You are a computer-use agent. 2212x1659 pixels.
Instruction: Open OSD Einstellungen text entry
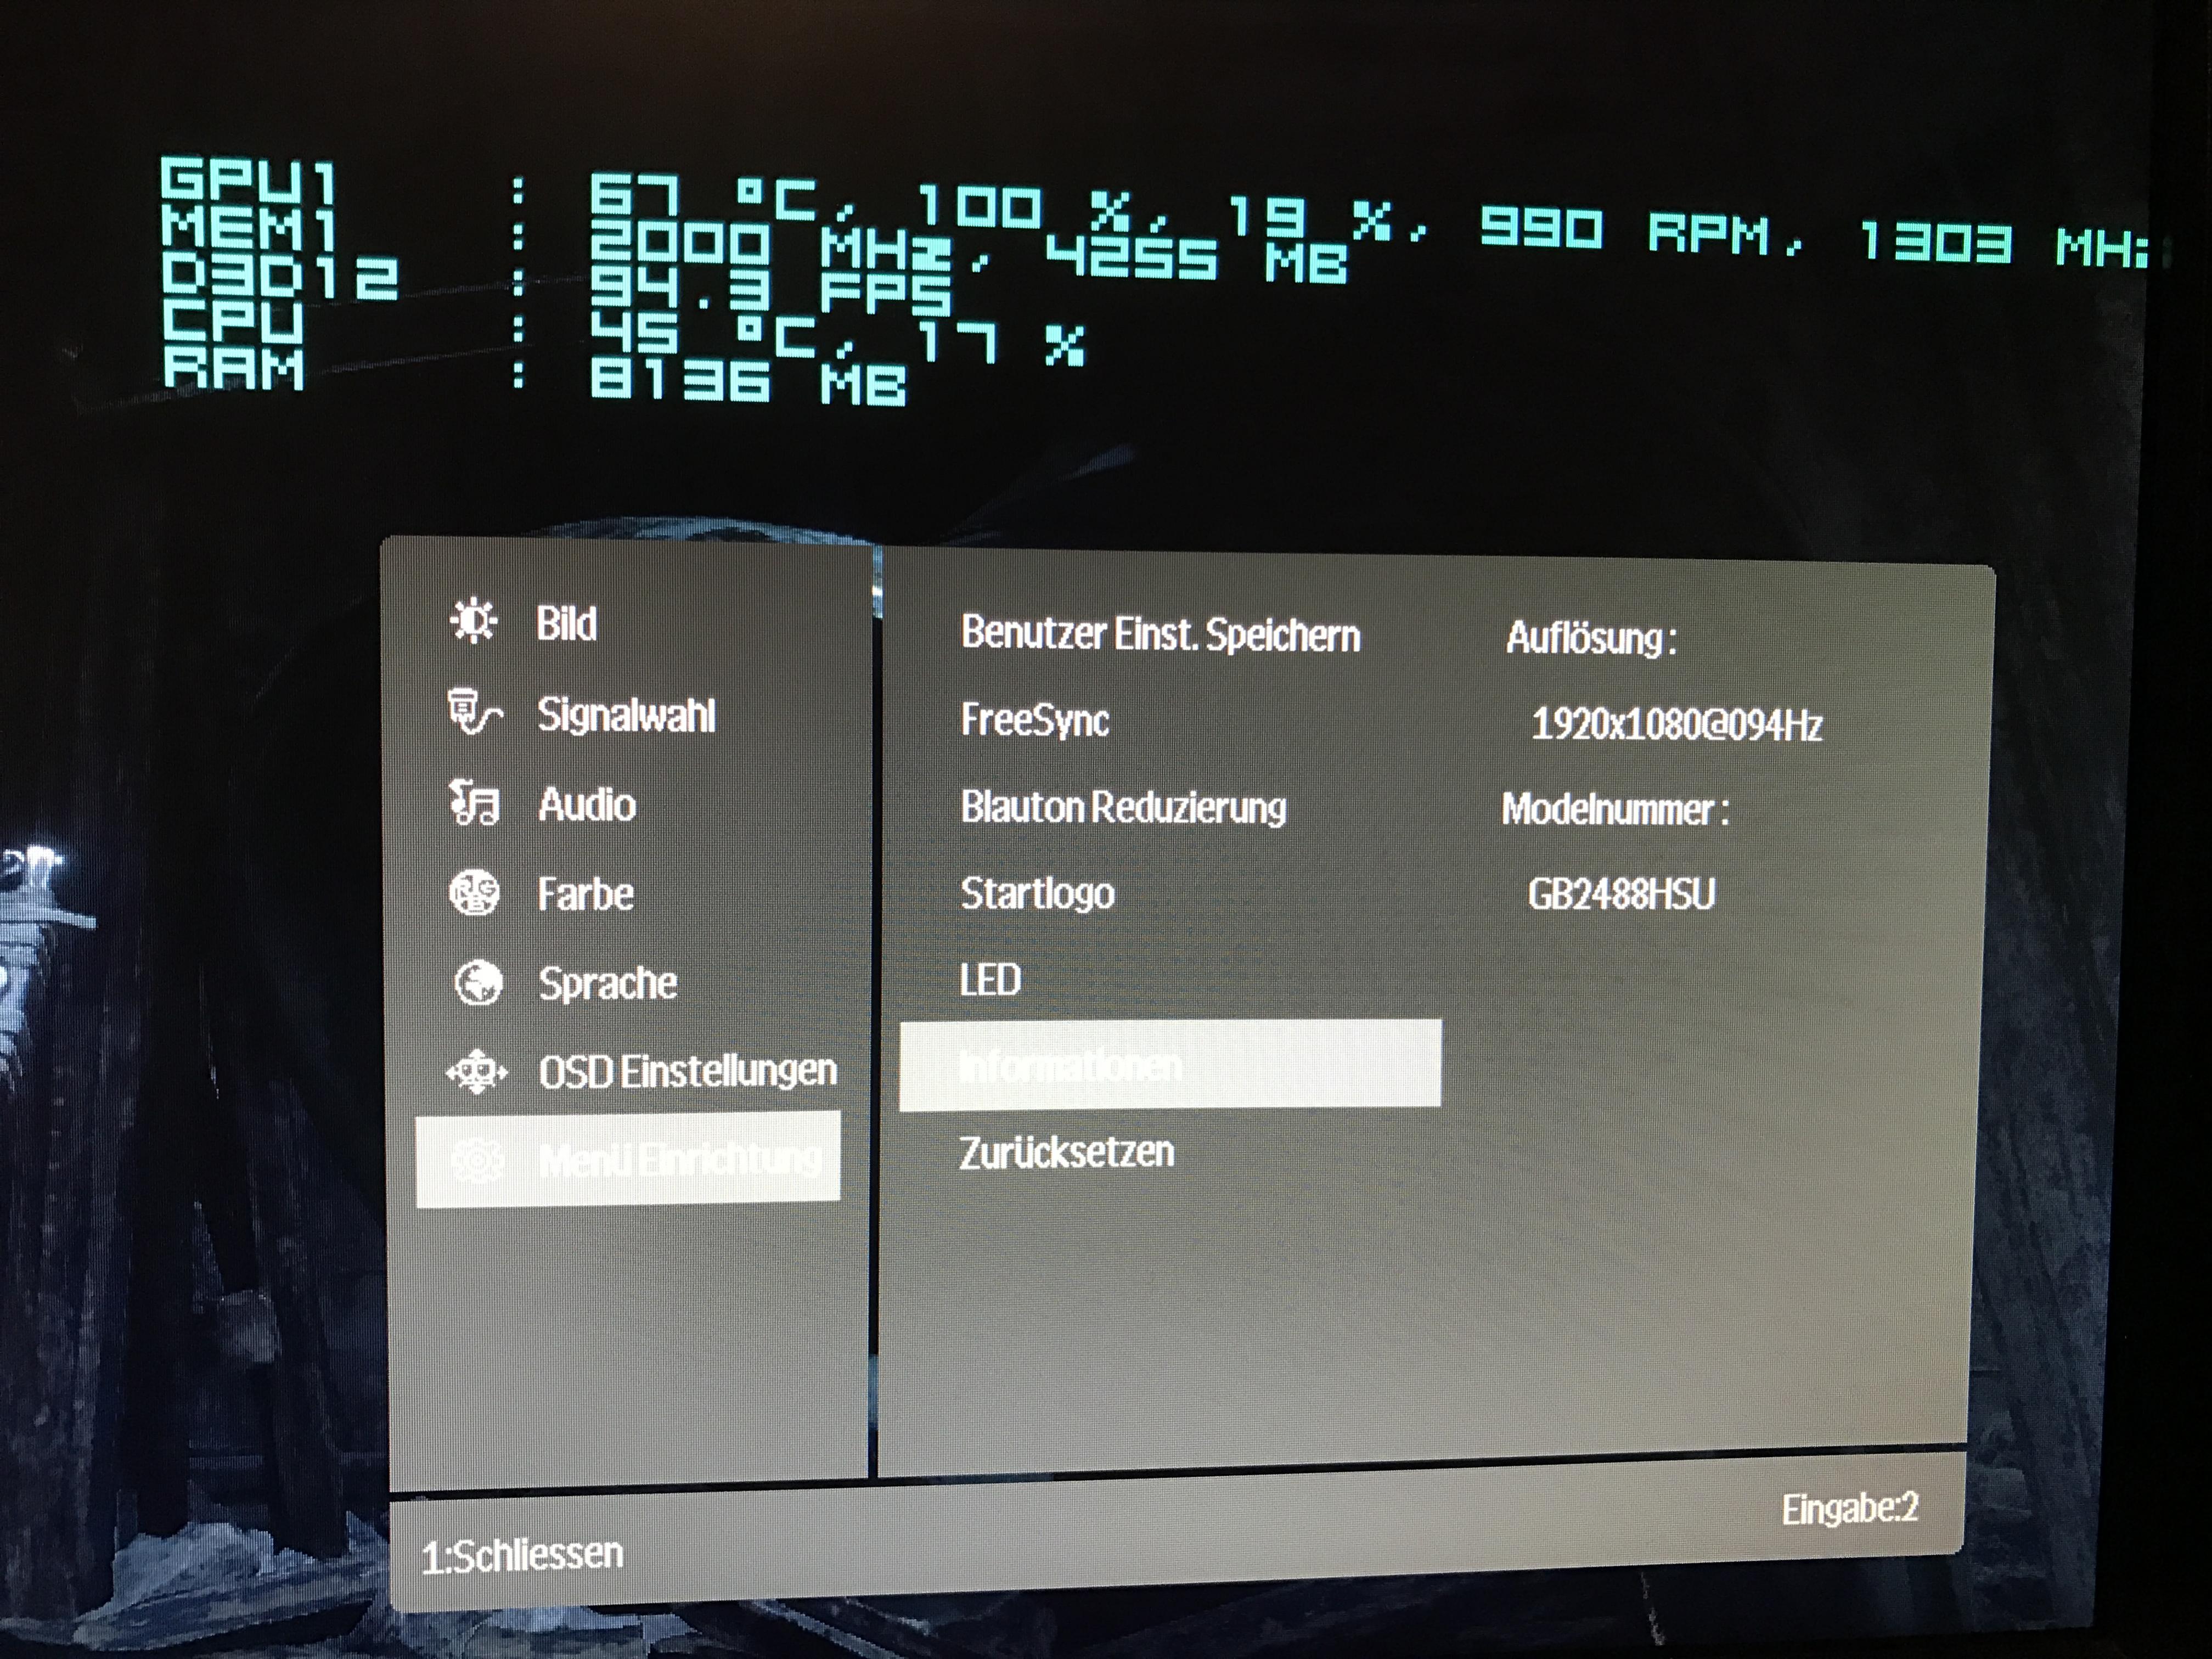(x=687, y=1072)
